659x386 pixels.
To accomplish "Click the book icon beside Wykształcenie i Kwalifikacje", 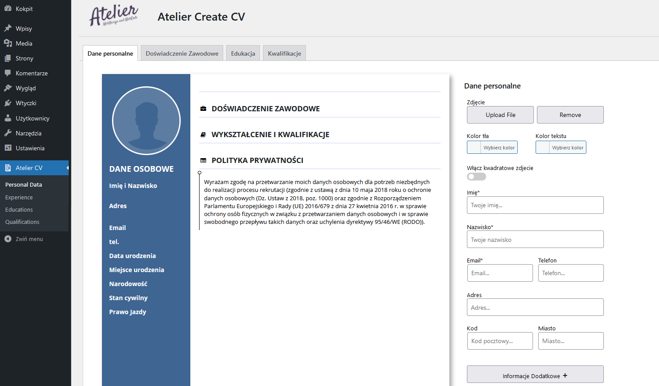I will coord(203,135).
